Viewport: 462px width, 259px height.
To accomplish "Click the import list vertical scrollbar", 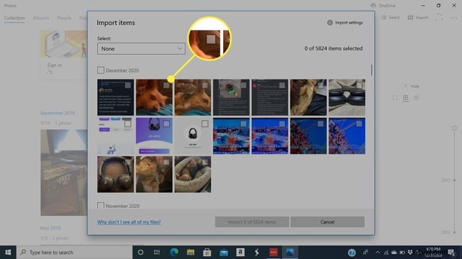I will (x=372, y=70).
